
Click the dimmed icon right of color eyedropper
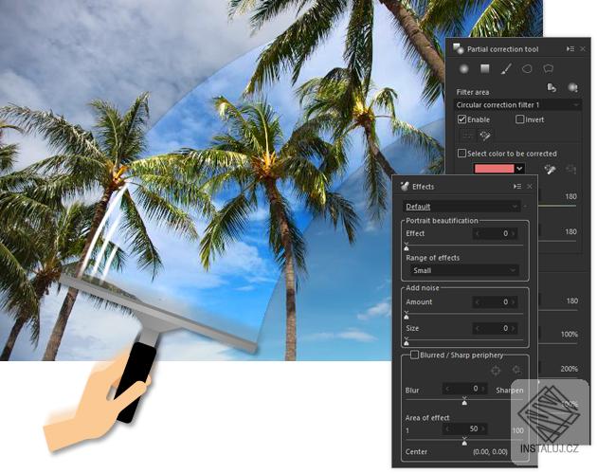point(570,169)
